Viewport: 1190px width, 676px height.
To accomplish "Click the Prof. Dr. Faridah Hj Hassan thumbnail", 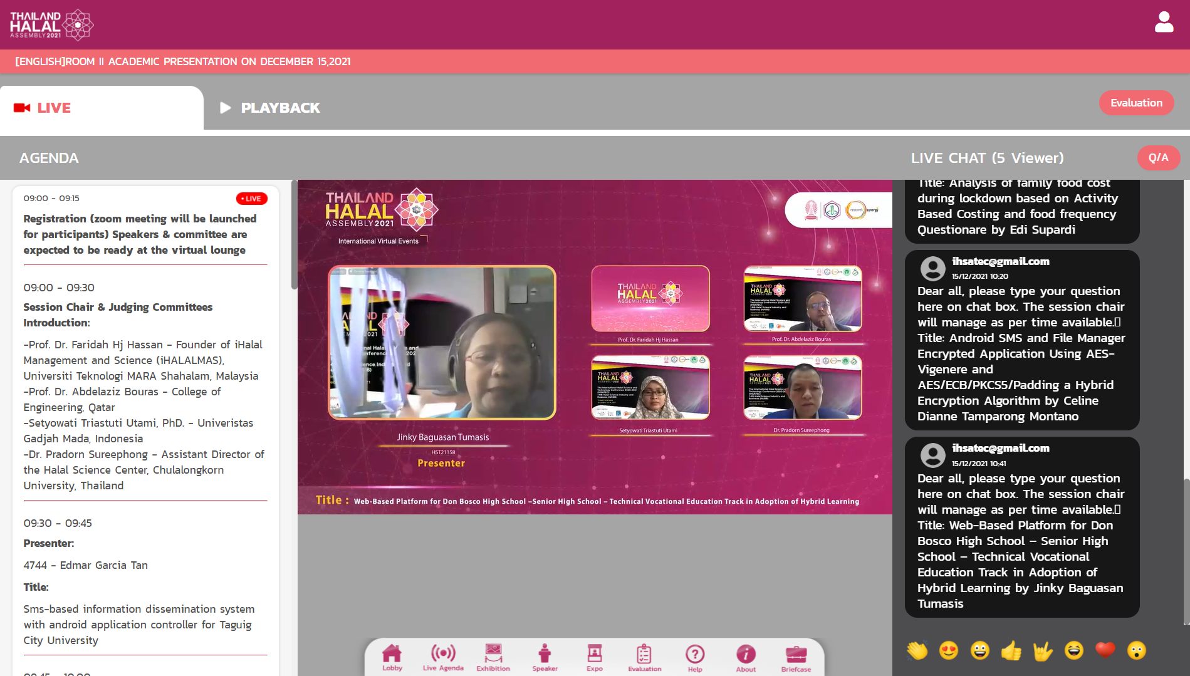I will 650,299.
